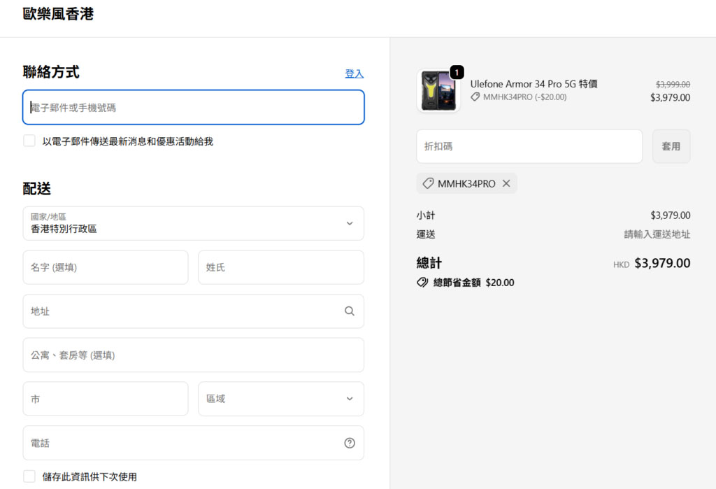The height and width of the screenshot is (489, 716).
Task: Check save this information for next time
Action: point(29,476)
